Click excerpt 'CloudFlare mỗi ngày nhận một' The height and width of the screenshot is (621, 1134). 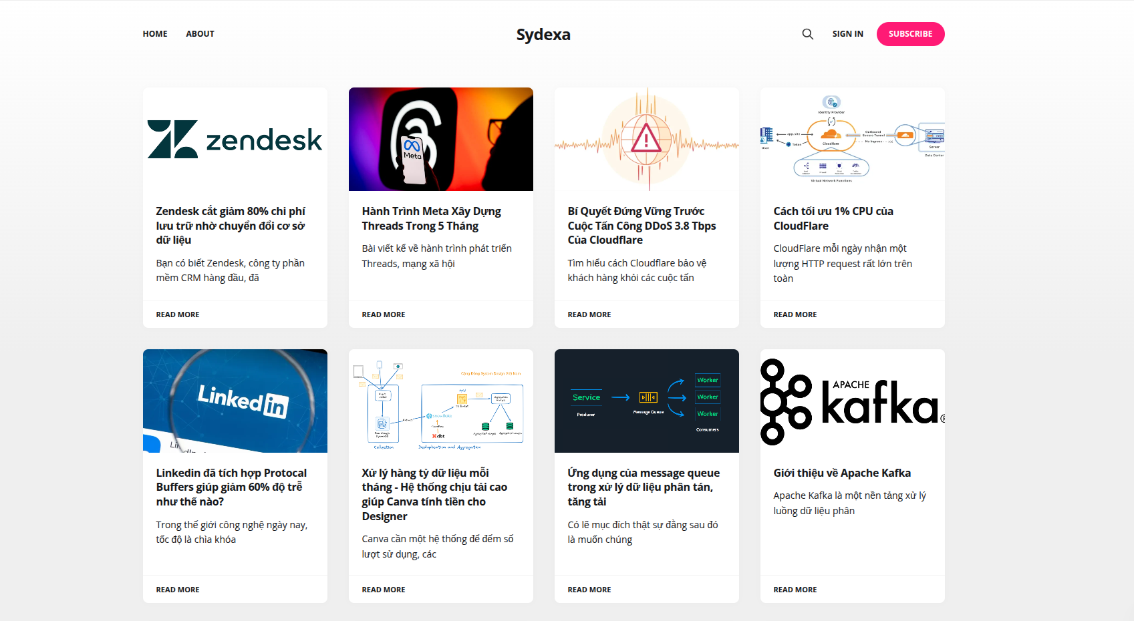tap(843, 263)
